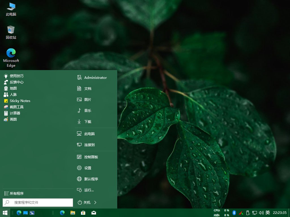Viewport: 290px width, 217px height.
Task: Open the network tray icon
Action: (255, 213)
